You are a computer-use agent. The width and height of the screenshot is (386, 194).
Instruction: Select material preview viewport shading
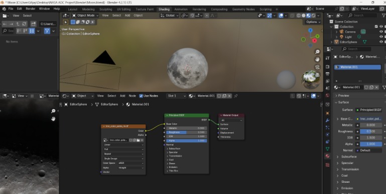click(309, 16)
